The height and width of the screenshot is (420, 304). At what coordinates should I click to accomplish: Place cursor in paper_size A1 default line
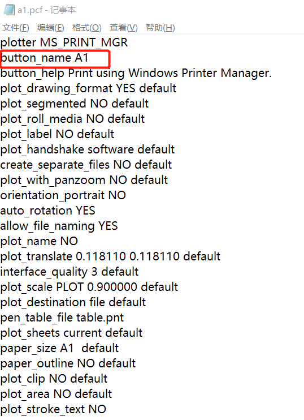[x=59, y=349]
